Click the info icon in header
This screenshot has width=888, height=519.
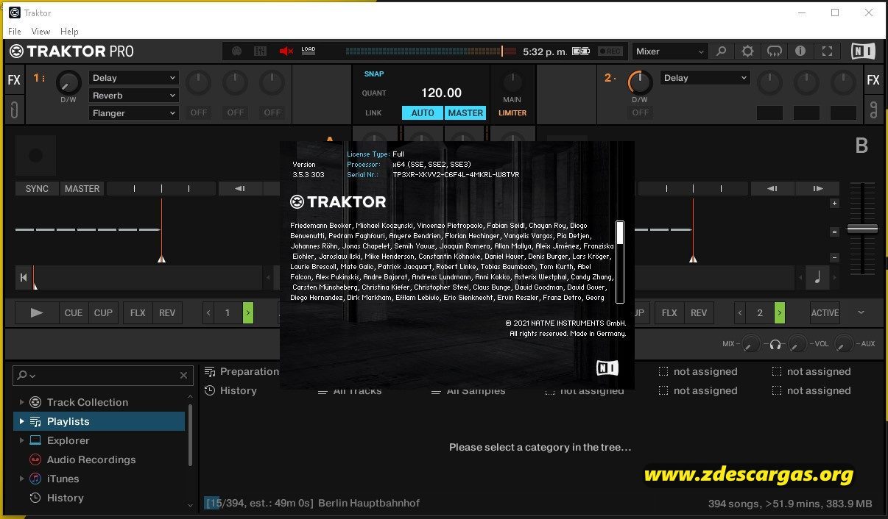pyautogui.click(x=800, y=51)
